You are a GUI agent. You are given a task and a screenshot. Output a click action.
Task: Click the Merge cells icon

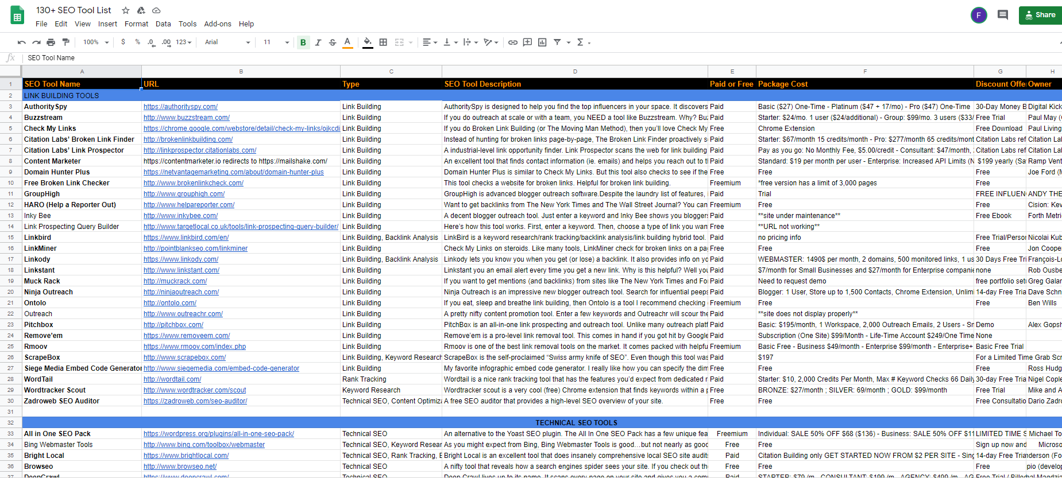coord(399,42)
